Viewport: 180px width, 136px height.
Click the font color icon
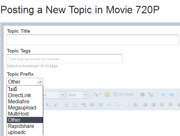(x=97, y=95)
